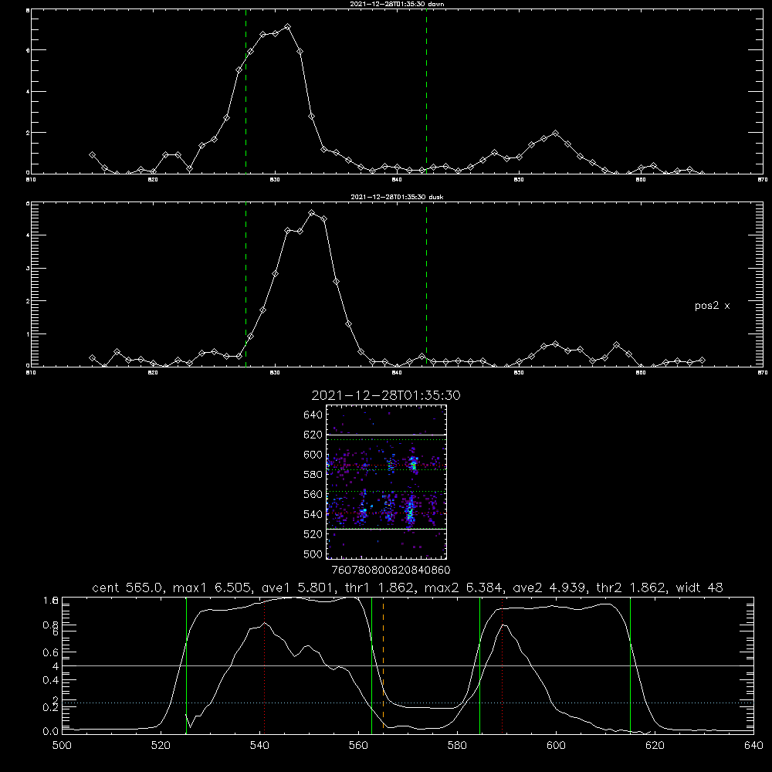Click the image y-axis label '500'
This screenshot has width=772, height=772.
click(313, 554)
